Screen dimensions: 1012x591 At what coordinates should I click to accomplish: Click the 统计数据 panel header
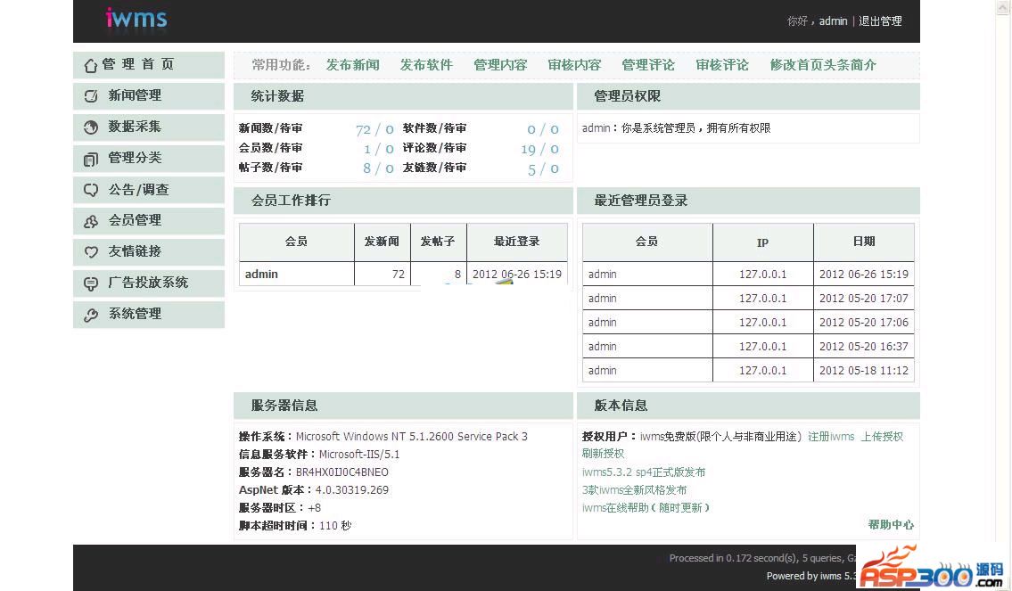pos(403,96)
